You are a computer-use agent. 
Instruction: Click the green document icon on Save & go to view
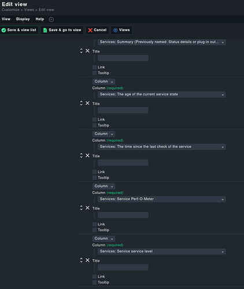45,30
